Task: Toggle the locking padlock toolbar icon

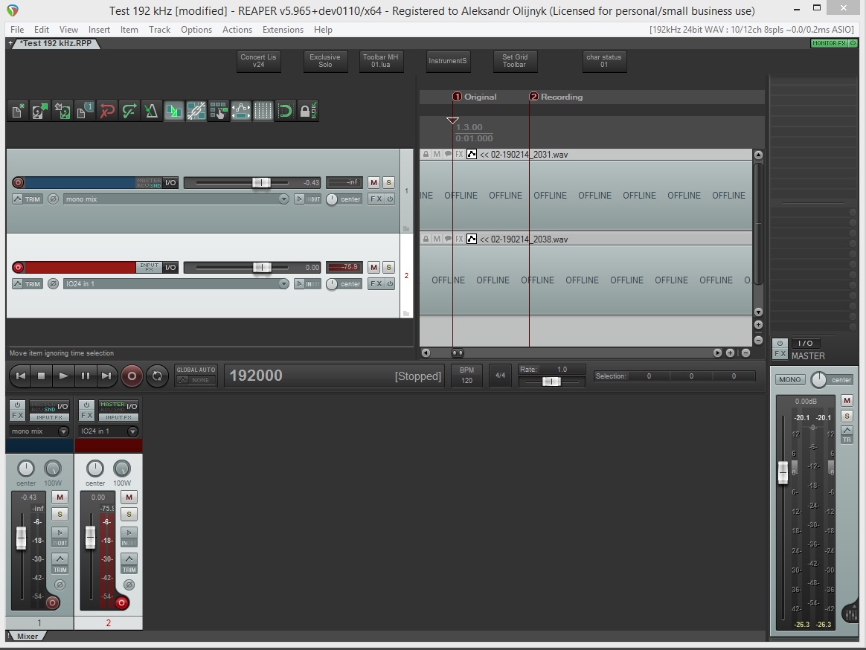Action: click(307, 111)
